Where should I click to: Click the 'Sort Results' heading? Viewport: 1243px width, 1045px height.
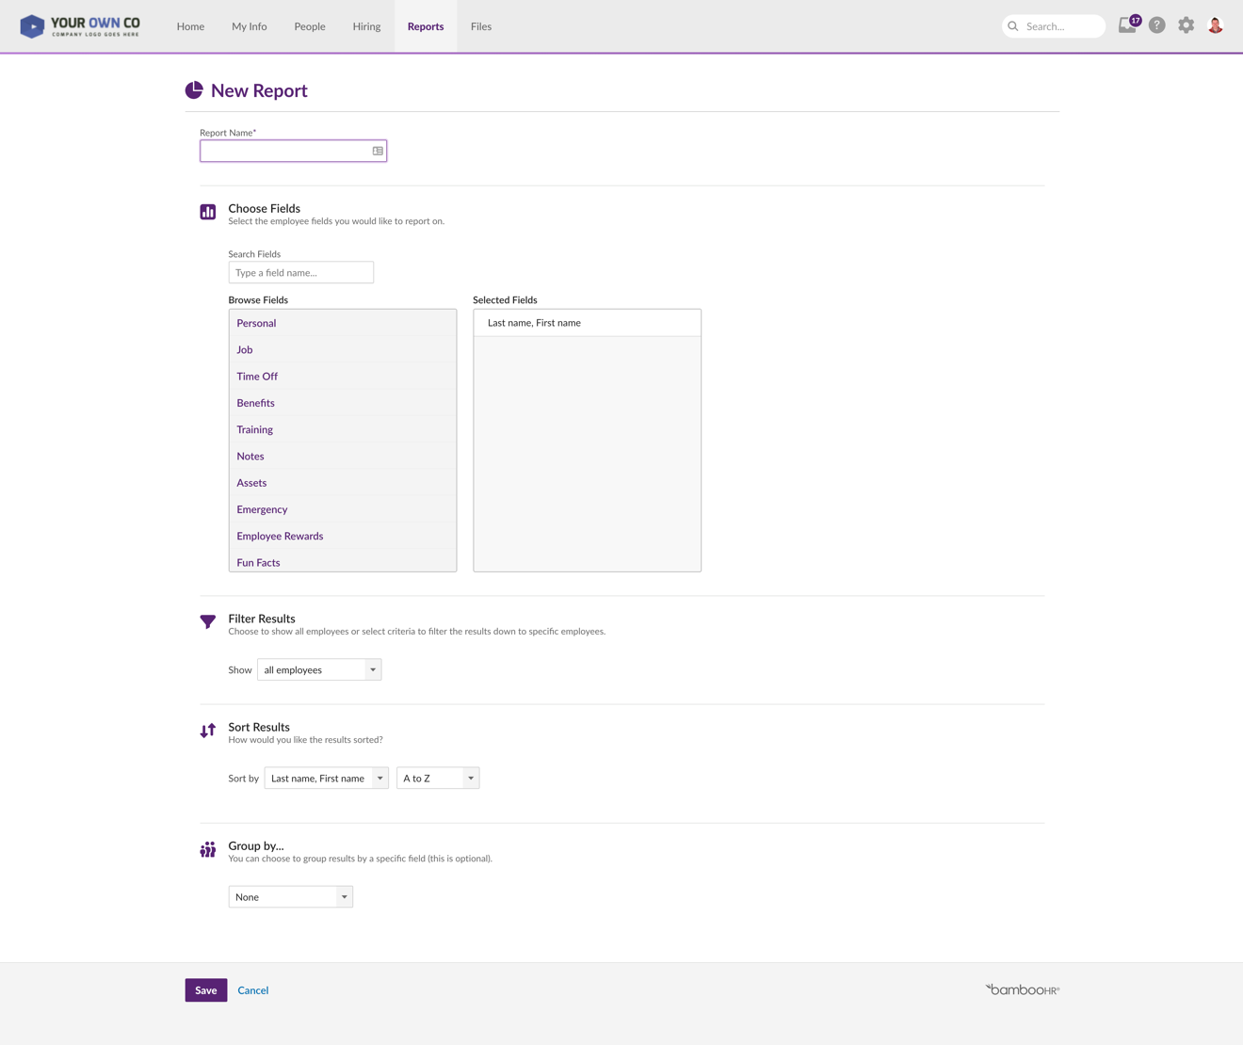click(259, 727)
